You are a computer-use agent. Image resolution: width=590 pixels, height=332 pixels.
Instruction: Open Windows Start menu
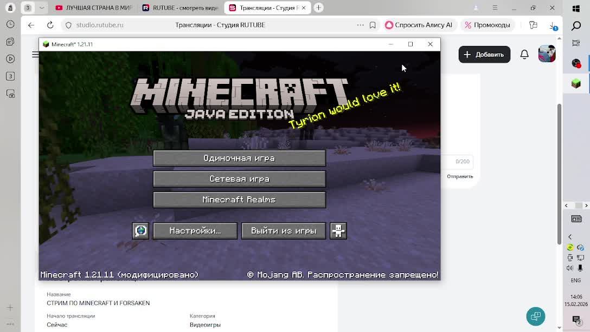pyautogui.click(x=576, y=9)
